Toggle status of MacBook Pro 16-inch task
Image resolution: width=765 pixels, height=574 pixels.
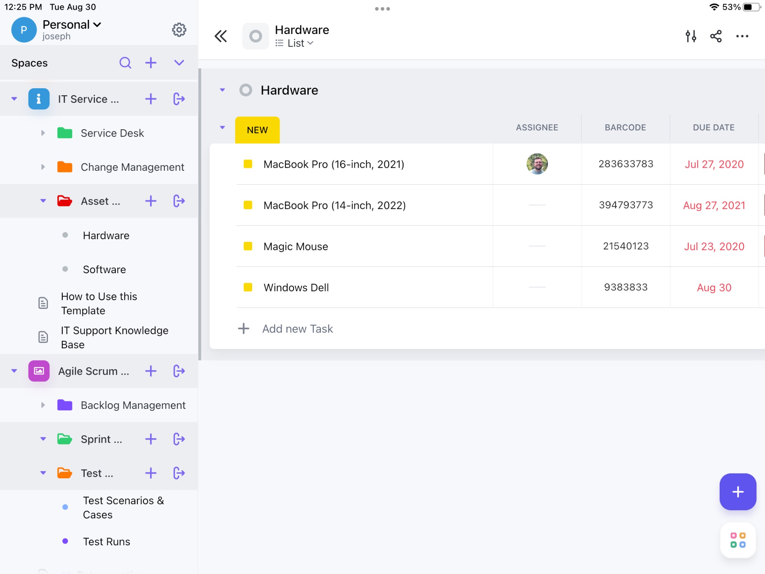click(x=248, y=164)
